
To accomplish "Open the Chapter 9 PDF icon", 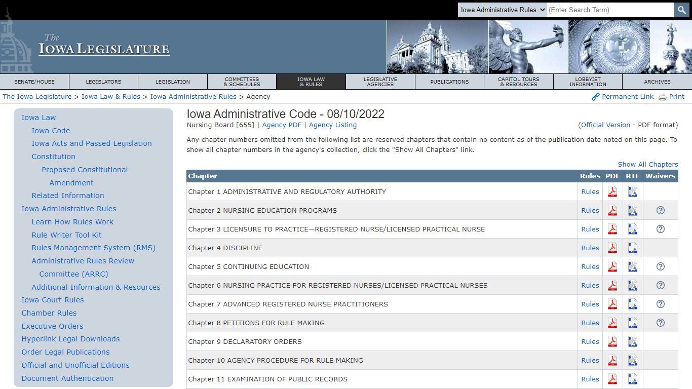I will (612, 342).
